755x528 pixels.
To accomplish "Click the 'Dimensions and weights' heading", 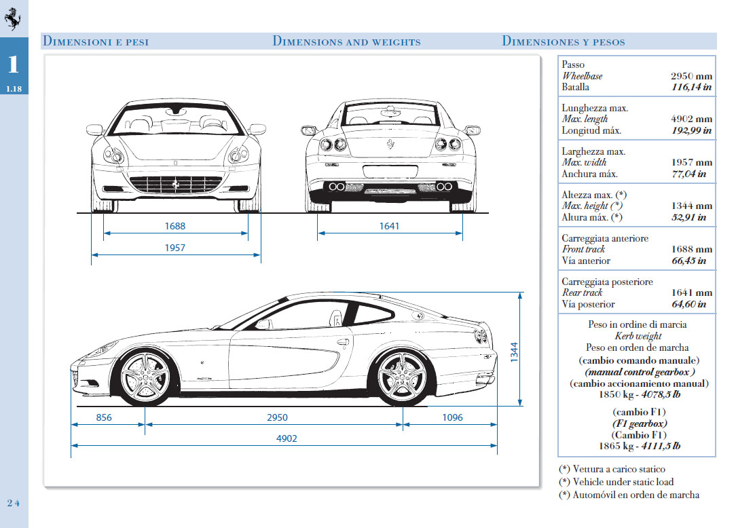I will coord(346,41).
